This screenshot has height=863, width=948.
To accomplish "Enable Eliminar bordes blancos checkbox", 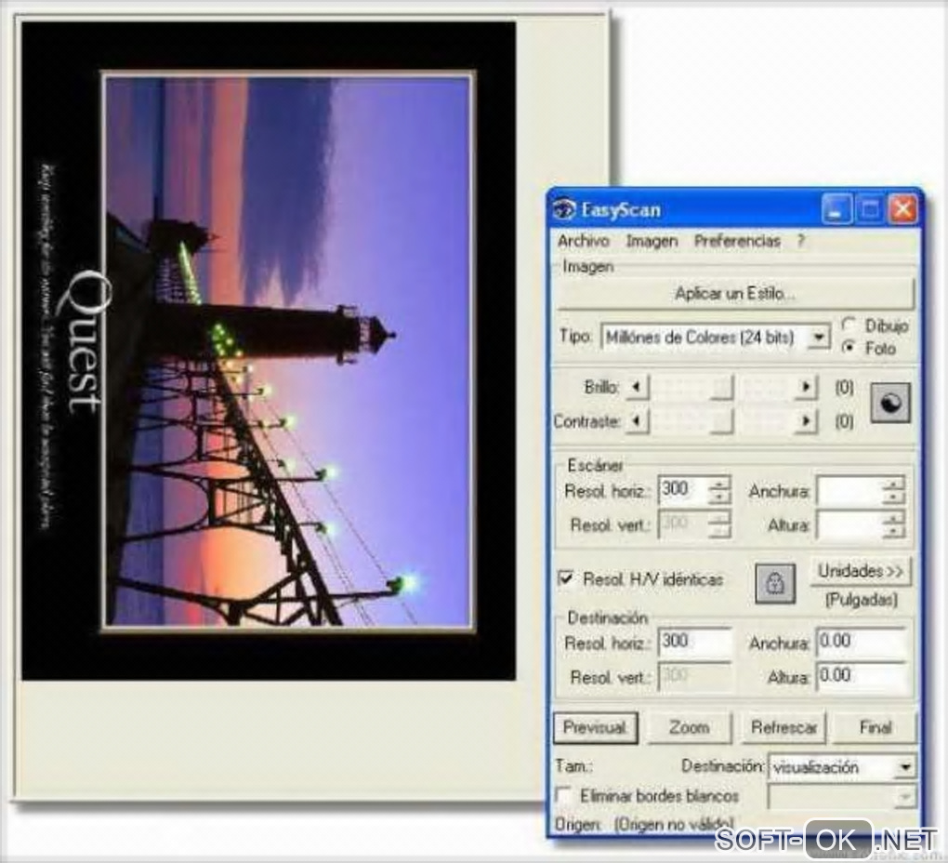I will [563, 795].
